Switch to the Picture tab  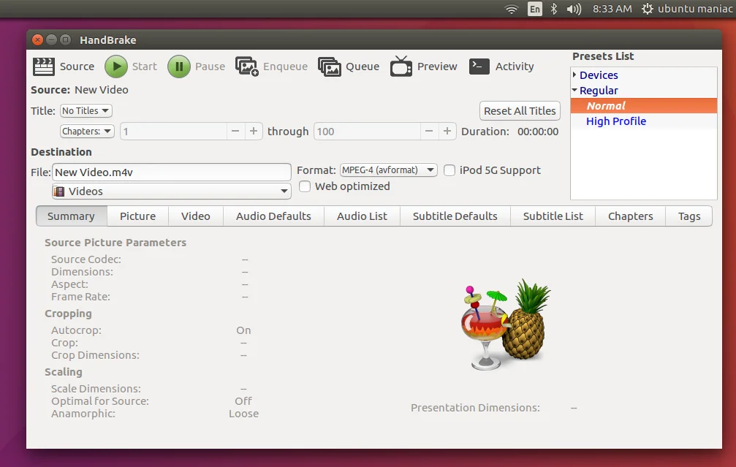point(137,216)
